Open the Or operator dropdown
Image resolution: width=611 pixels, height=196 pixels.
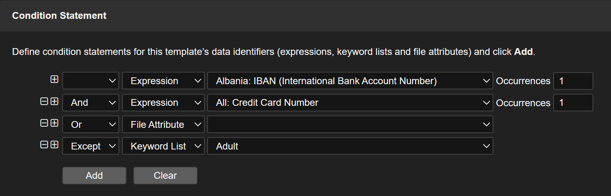[91, 125]
